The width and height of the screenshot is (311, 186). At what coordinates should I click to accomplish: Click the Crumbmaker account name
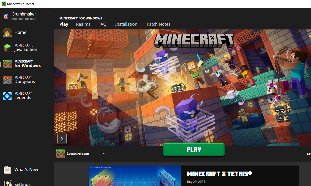pyautogui.click(x=24, y=14)
